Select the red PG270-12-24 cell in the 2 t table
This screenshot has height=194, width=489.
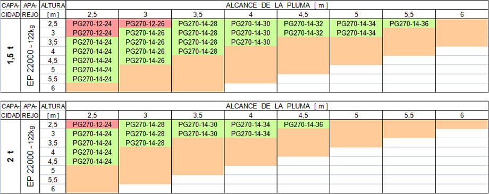pyautogui.click(x=92, y=124)
